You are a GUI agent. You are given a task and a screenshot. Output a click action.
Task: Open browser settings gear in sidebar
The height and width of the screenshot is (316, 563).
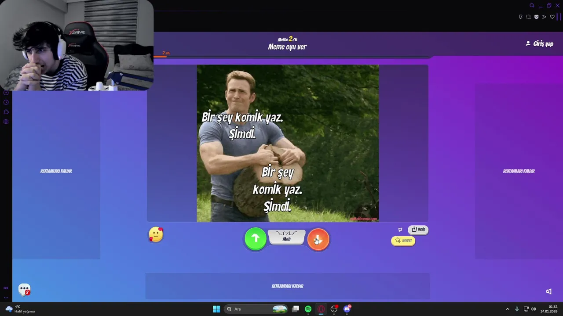tap(6, 122)
